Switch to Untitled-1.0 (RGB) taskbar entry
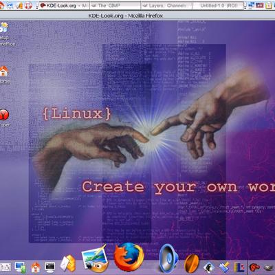275x275 pixels. point(217,5)
